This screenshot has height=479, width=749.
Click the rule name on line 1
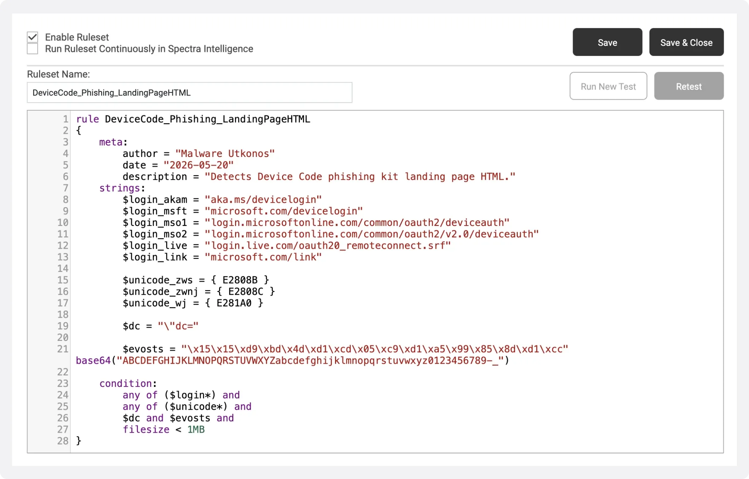point(207,119)
